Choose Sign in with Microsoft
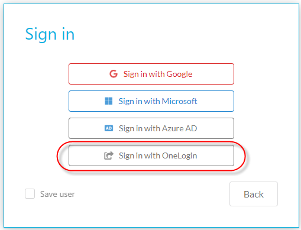301x230 pixels. click(x=151, y=101)
